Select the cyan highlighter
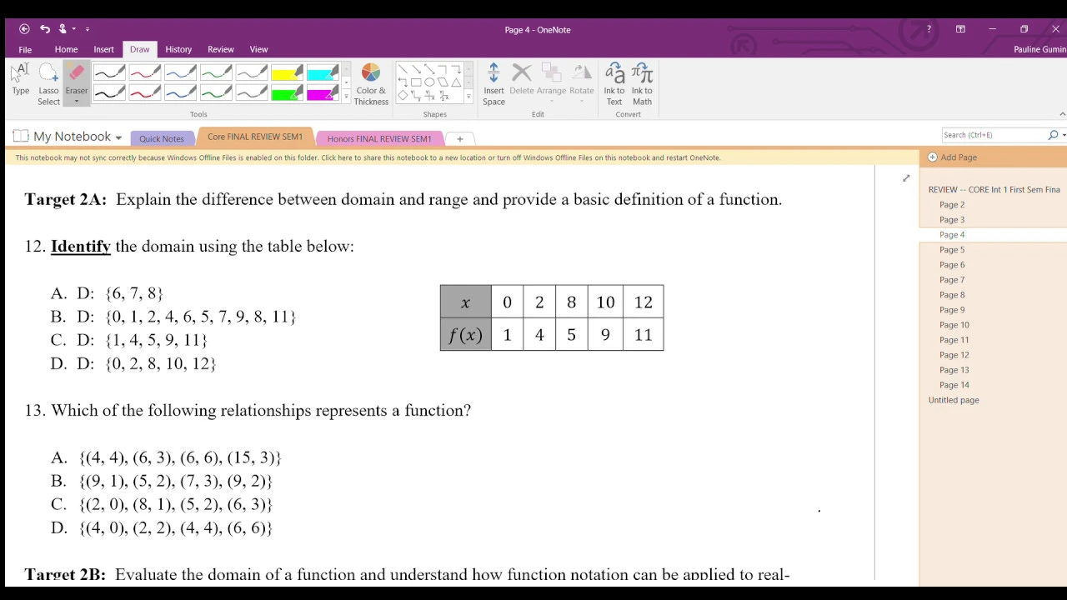Image resolution: width=1067 pixels, height=600 pixels. [323, 73]
